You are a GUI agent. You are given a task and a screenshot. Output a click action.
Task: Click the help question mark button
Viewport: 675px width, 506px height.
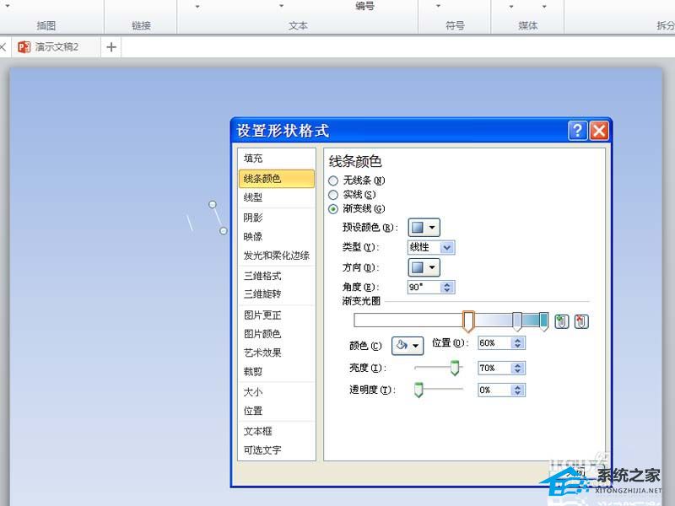(577, 131)
